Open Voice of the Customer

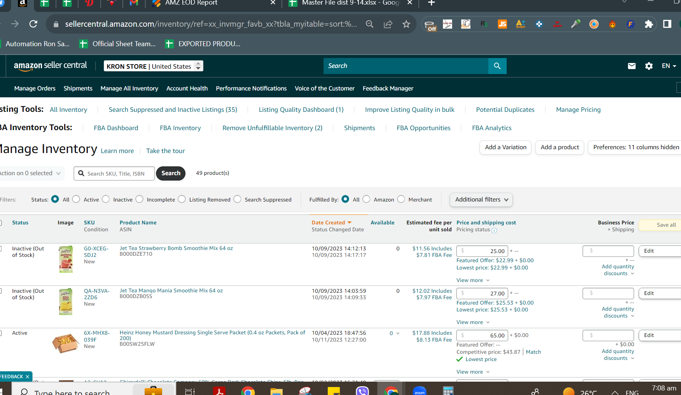tap(325, 88)
